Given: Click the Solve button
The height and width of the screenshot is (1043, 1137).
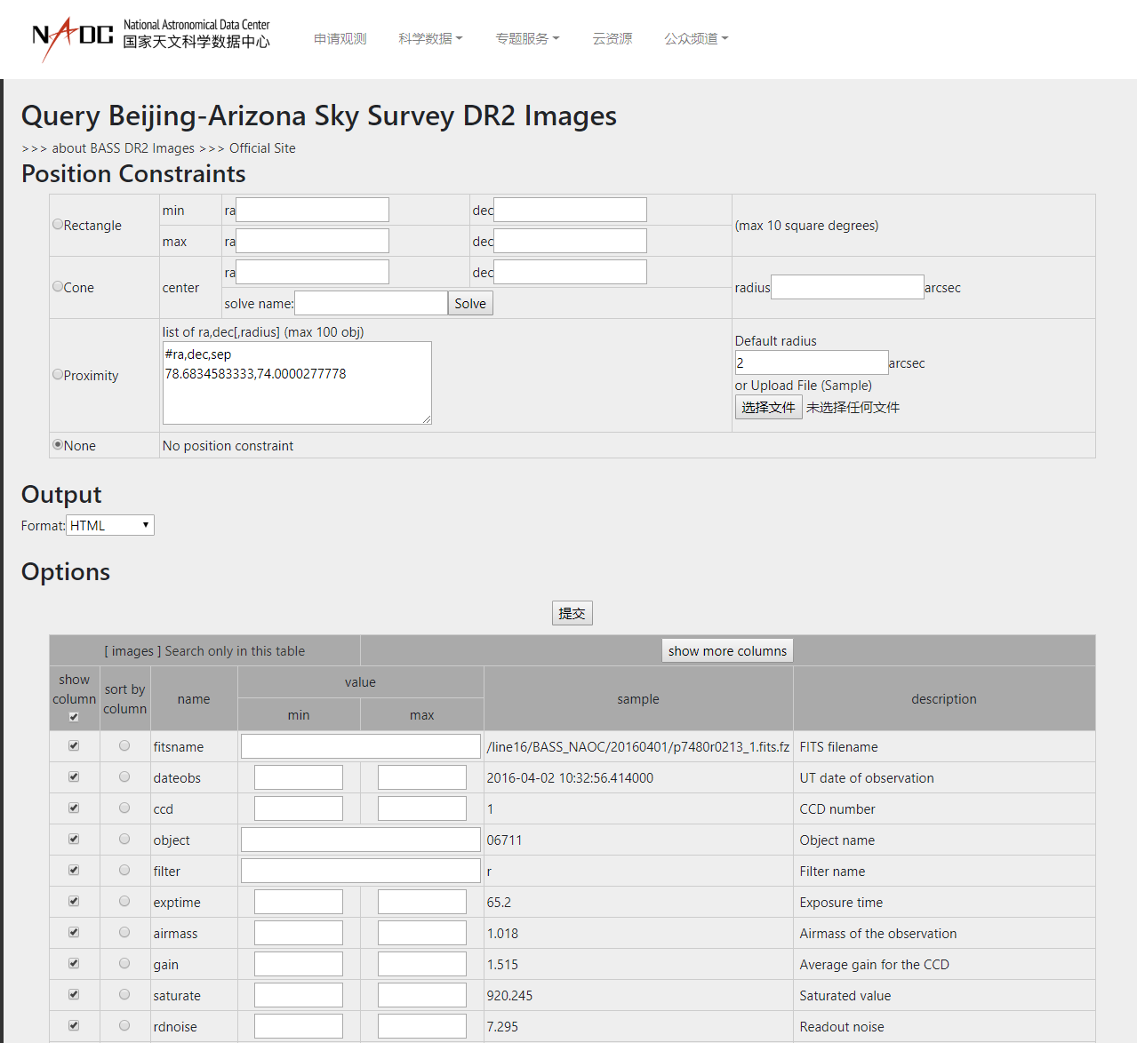Looking at the screenshot, I should (470, 303).
